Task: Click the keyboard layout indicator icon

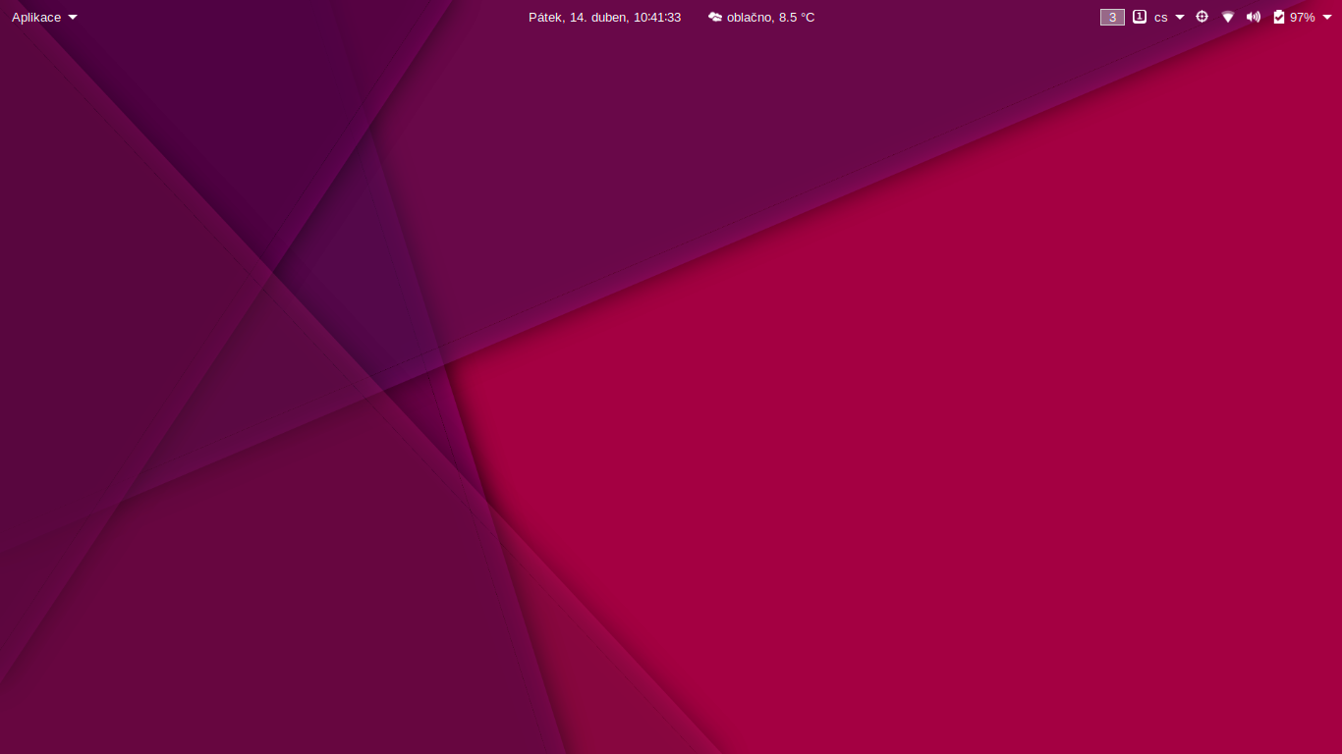Action: pyautogui.click(x=1140, y=17)
